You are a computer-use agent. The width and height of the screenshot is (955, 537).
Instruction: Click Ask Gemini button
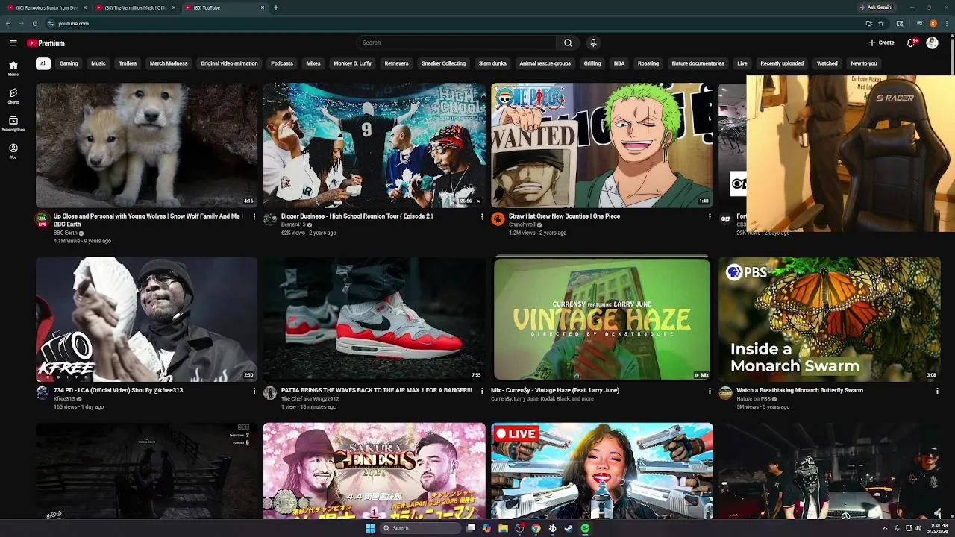tap(876, 7)
